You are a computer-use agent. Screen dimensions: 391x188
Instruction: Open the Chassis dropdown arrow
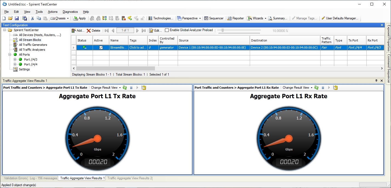click(x=68, y=18)
